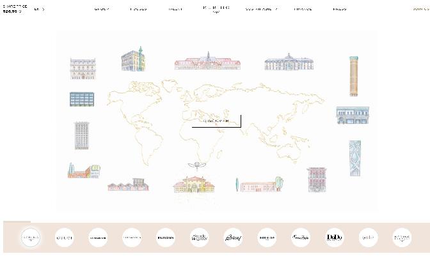The width and height of the screenshot is (430, 256).
Task: Select the building with the green column
Action: coord(133,59)
